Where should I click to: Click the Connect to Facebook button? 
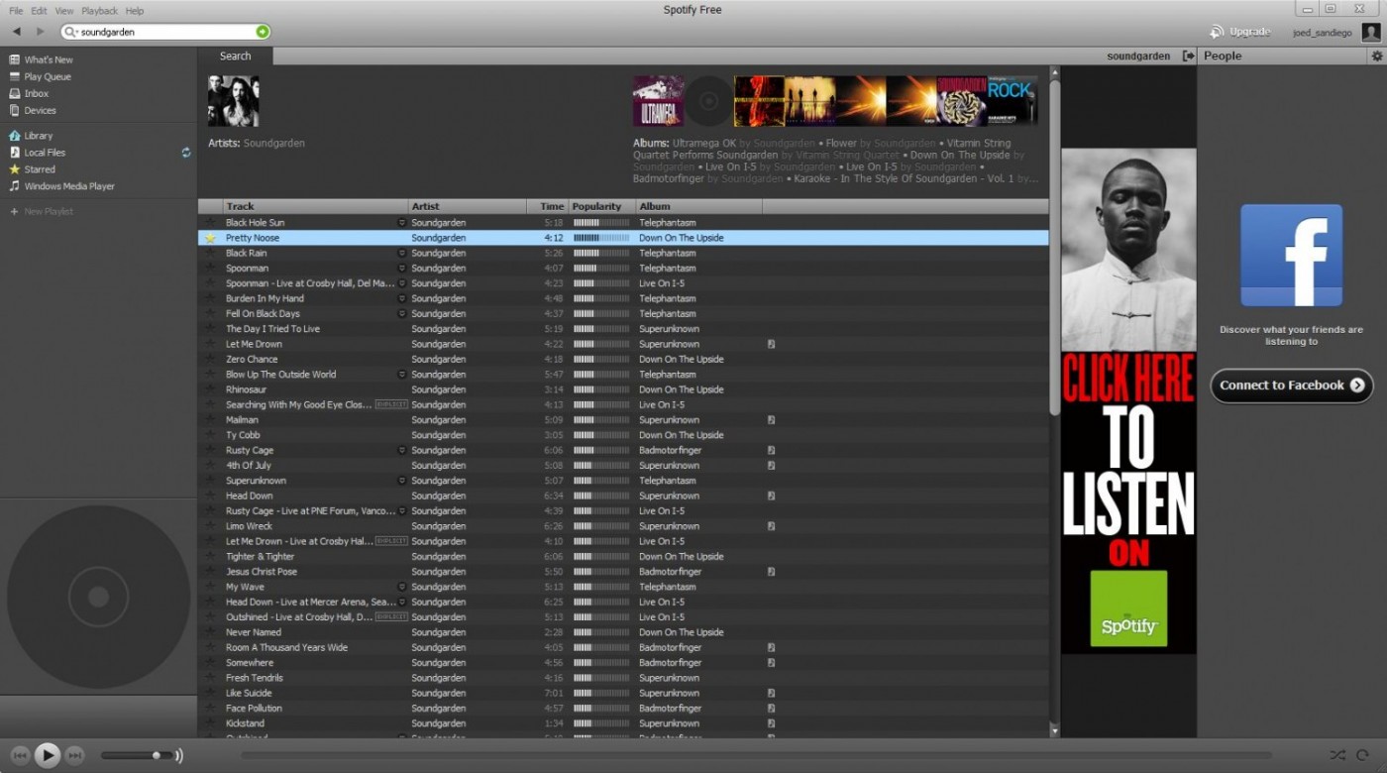pyautogui.click(x=1291, y=386)
